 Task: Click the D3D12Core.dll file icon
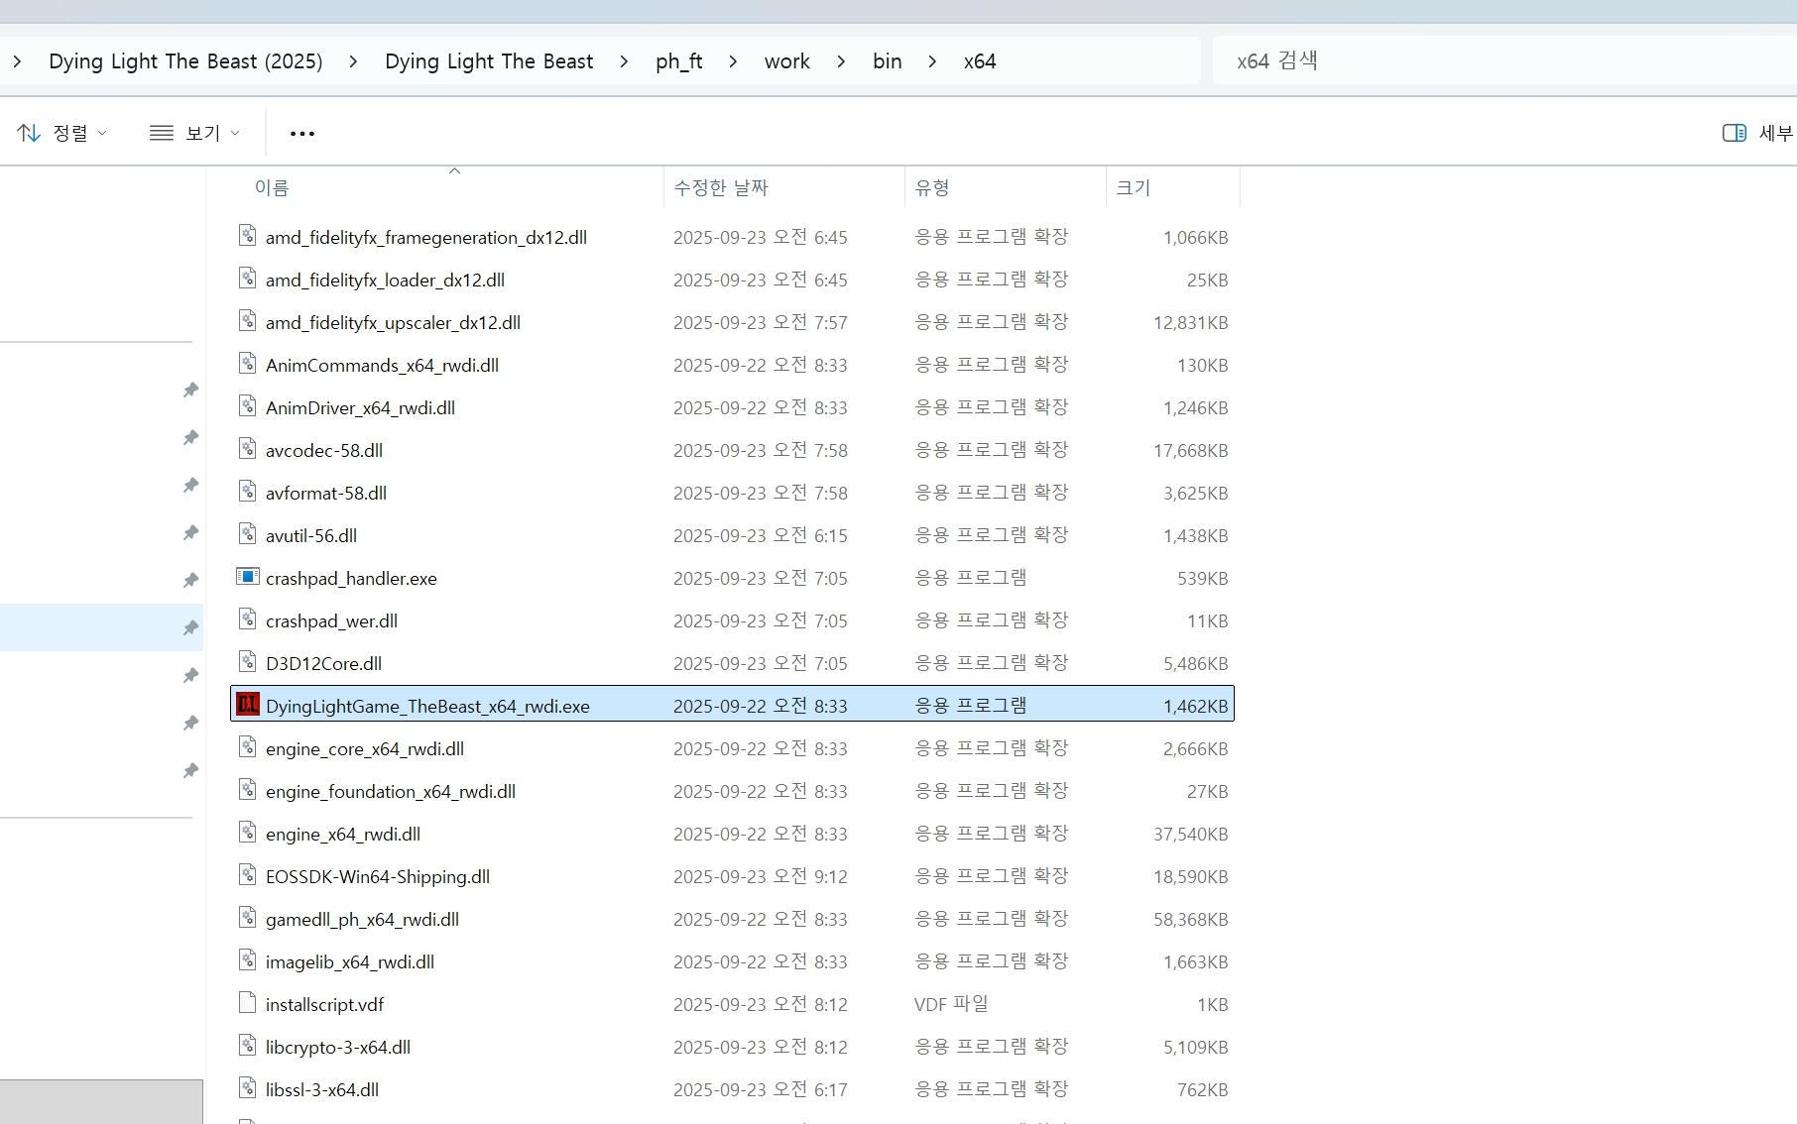tap(247, 662)
